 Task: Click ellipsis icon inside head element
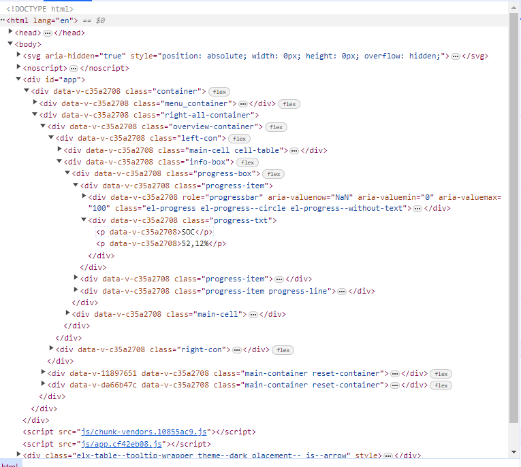click(48, 33)
